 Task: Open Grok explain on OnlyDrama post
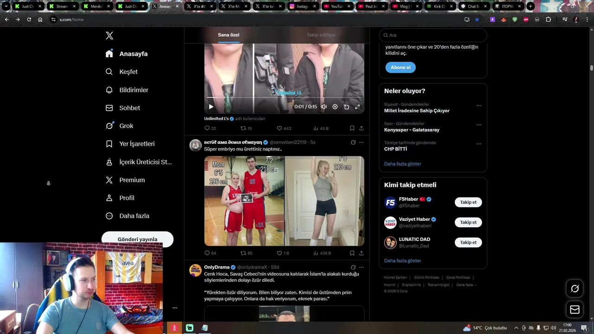point(353,267)
